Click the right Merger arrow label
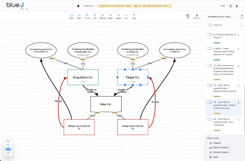Viewport: 245px width, 161px height. pyautogui.click(x=155, y=102)
